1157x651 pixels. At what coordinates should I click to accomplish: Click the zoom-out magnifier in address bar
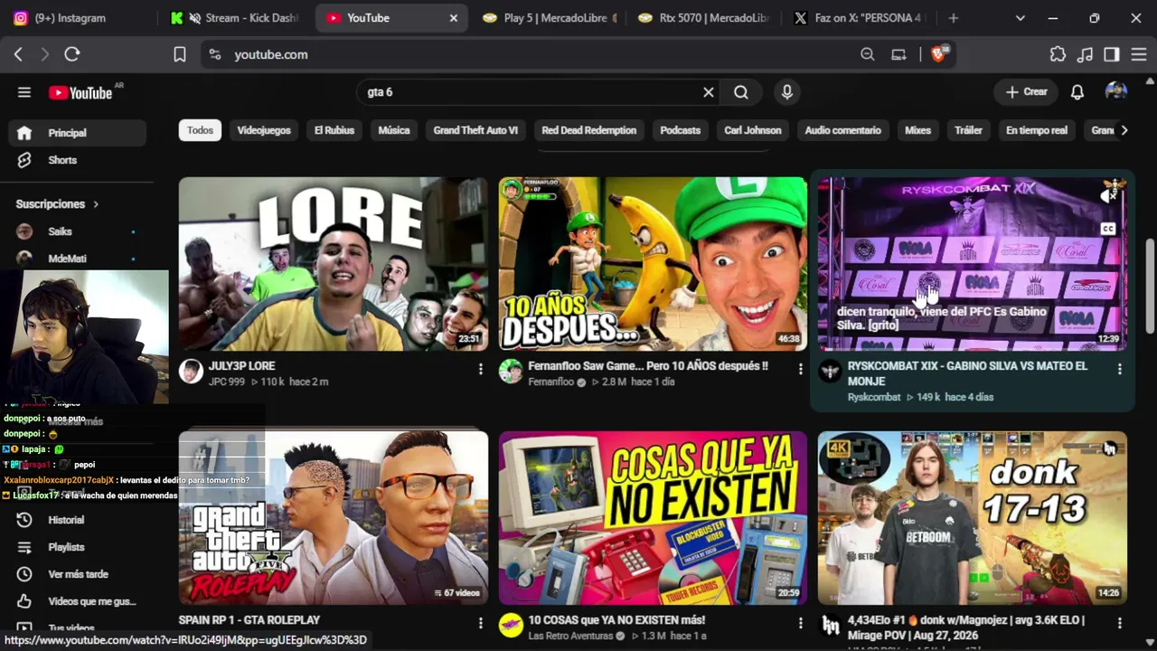tap(868, 54)
